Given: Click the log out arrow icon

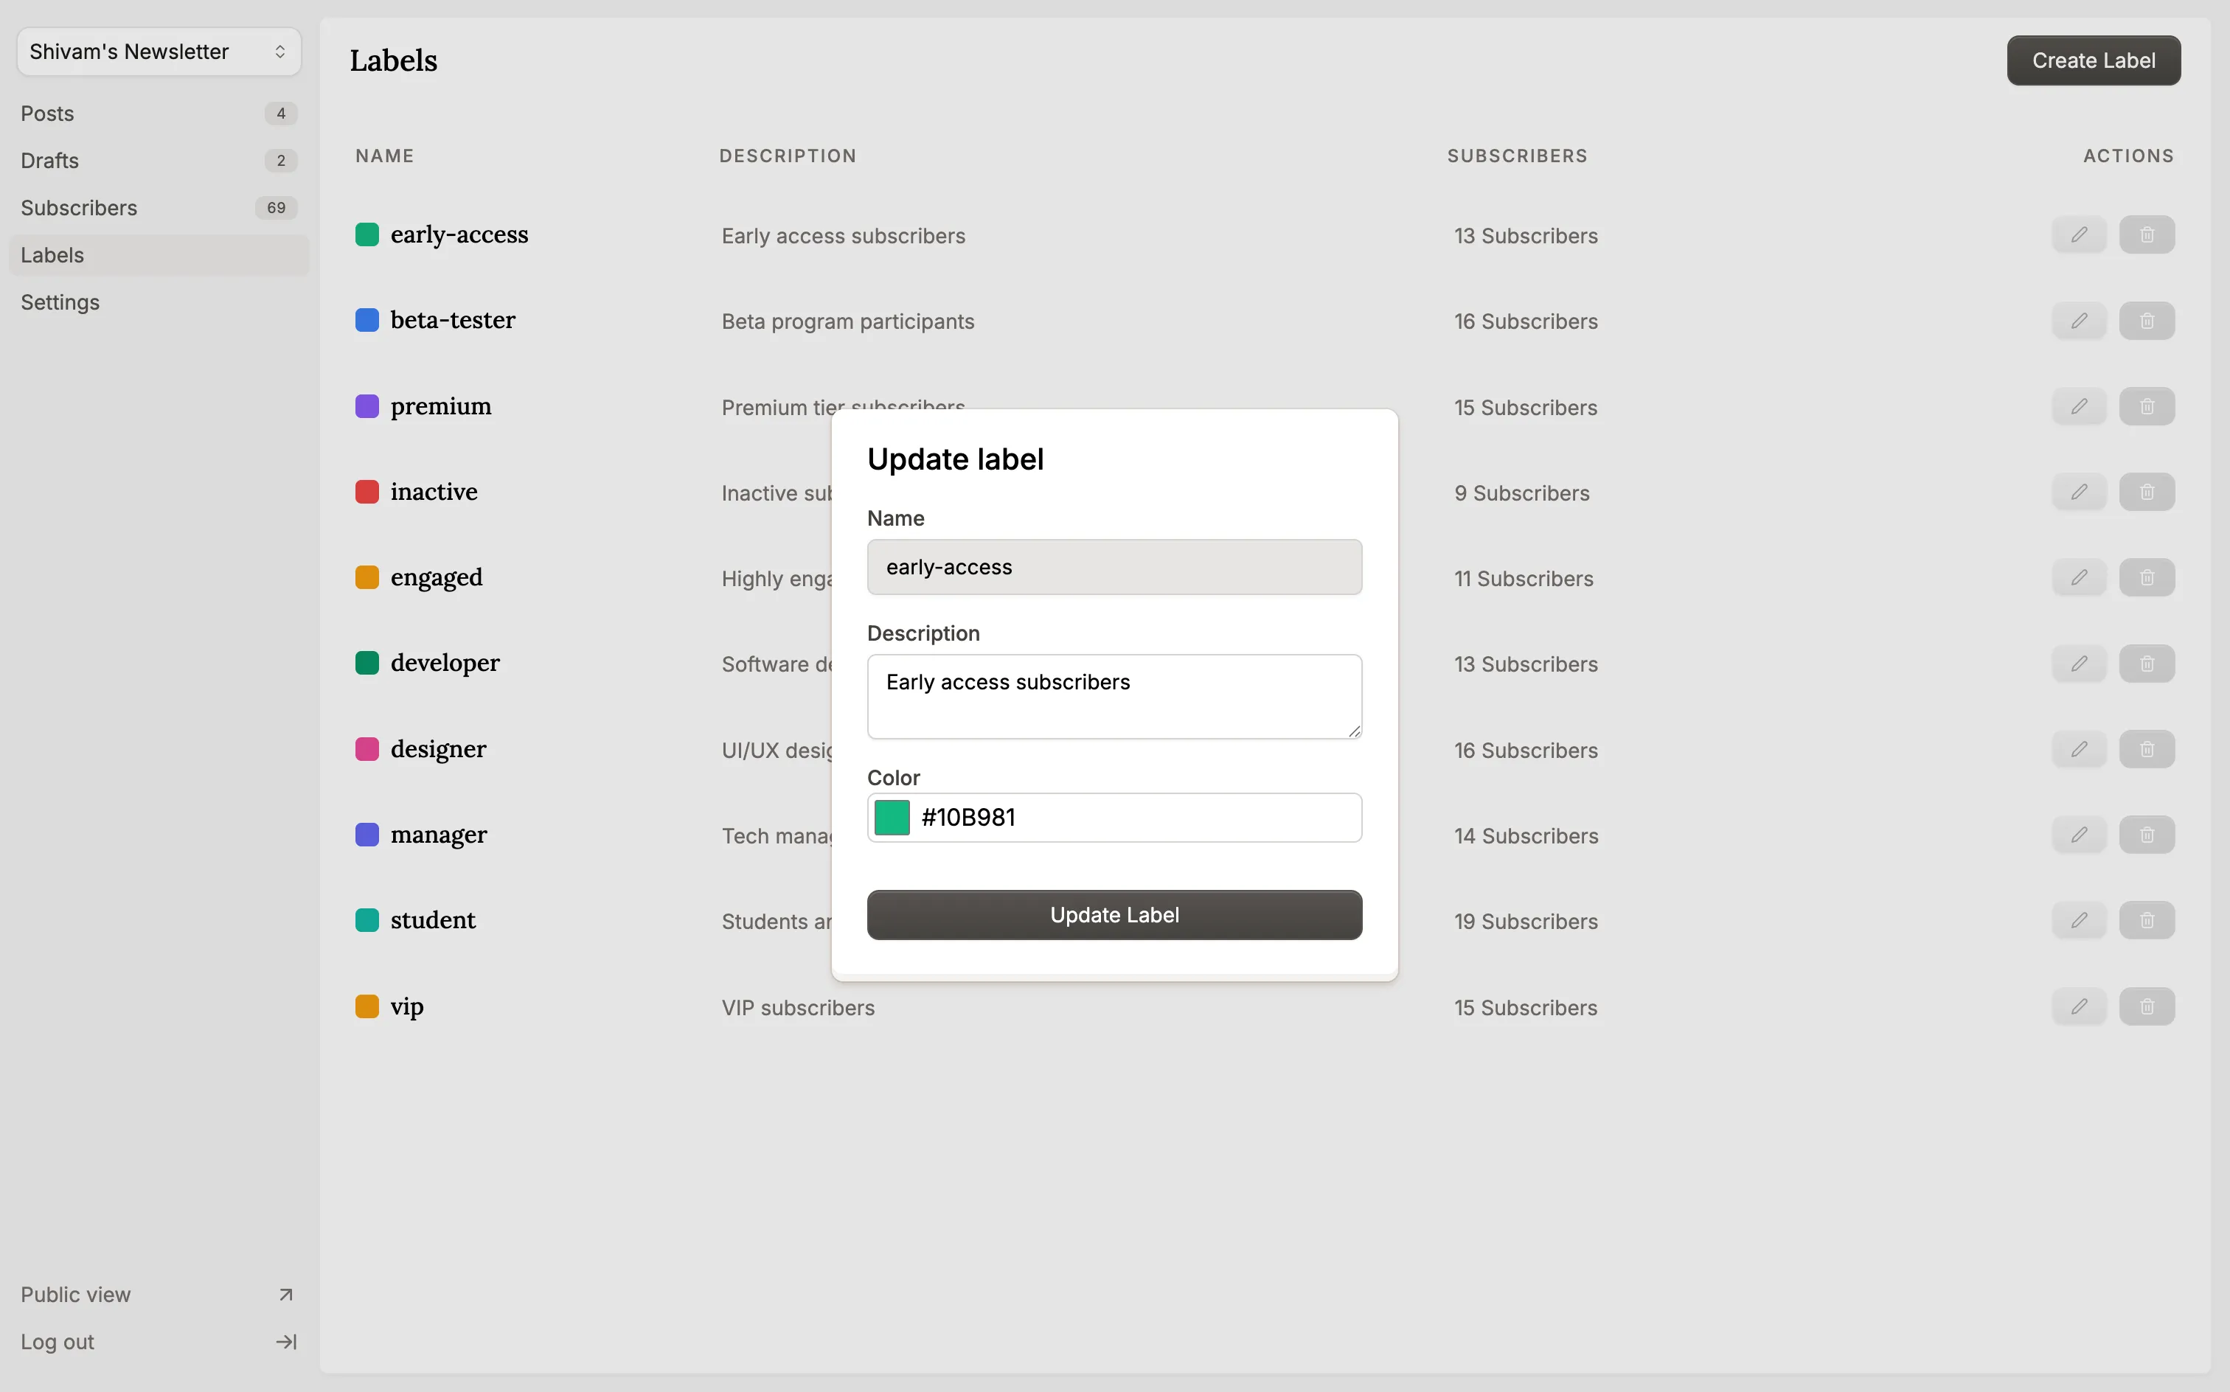Looking at the screenshot, I should [285, 1341].
